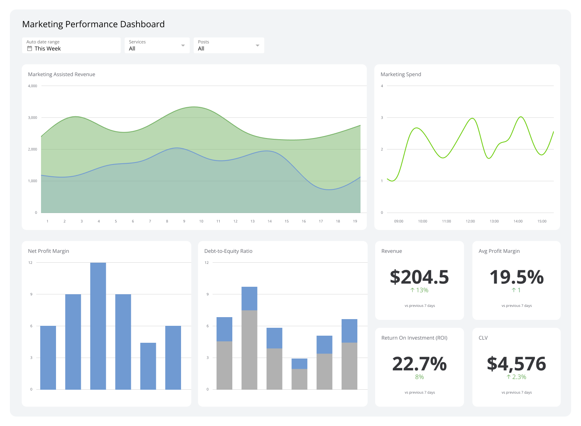The height and width of the screenshot is (426, 581).
Task: Click the CLV metric card
Action: pyautogui.click(x=516, y=367)
